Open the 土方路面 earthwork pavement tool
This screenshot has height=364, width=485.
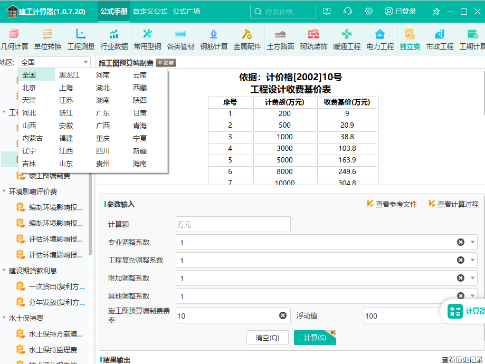point(280,39)
